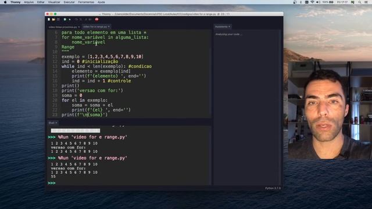Open the Apple menu
Viewport: 372px width, 209px height.
click(5, 2)
